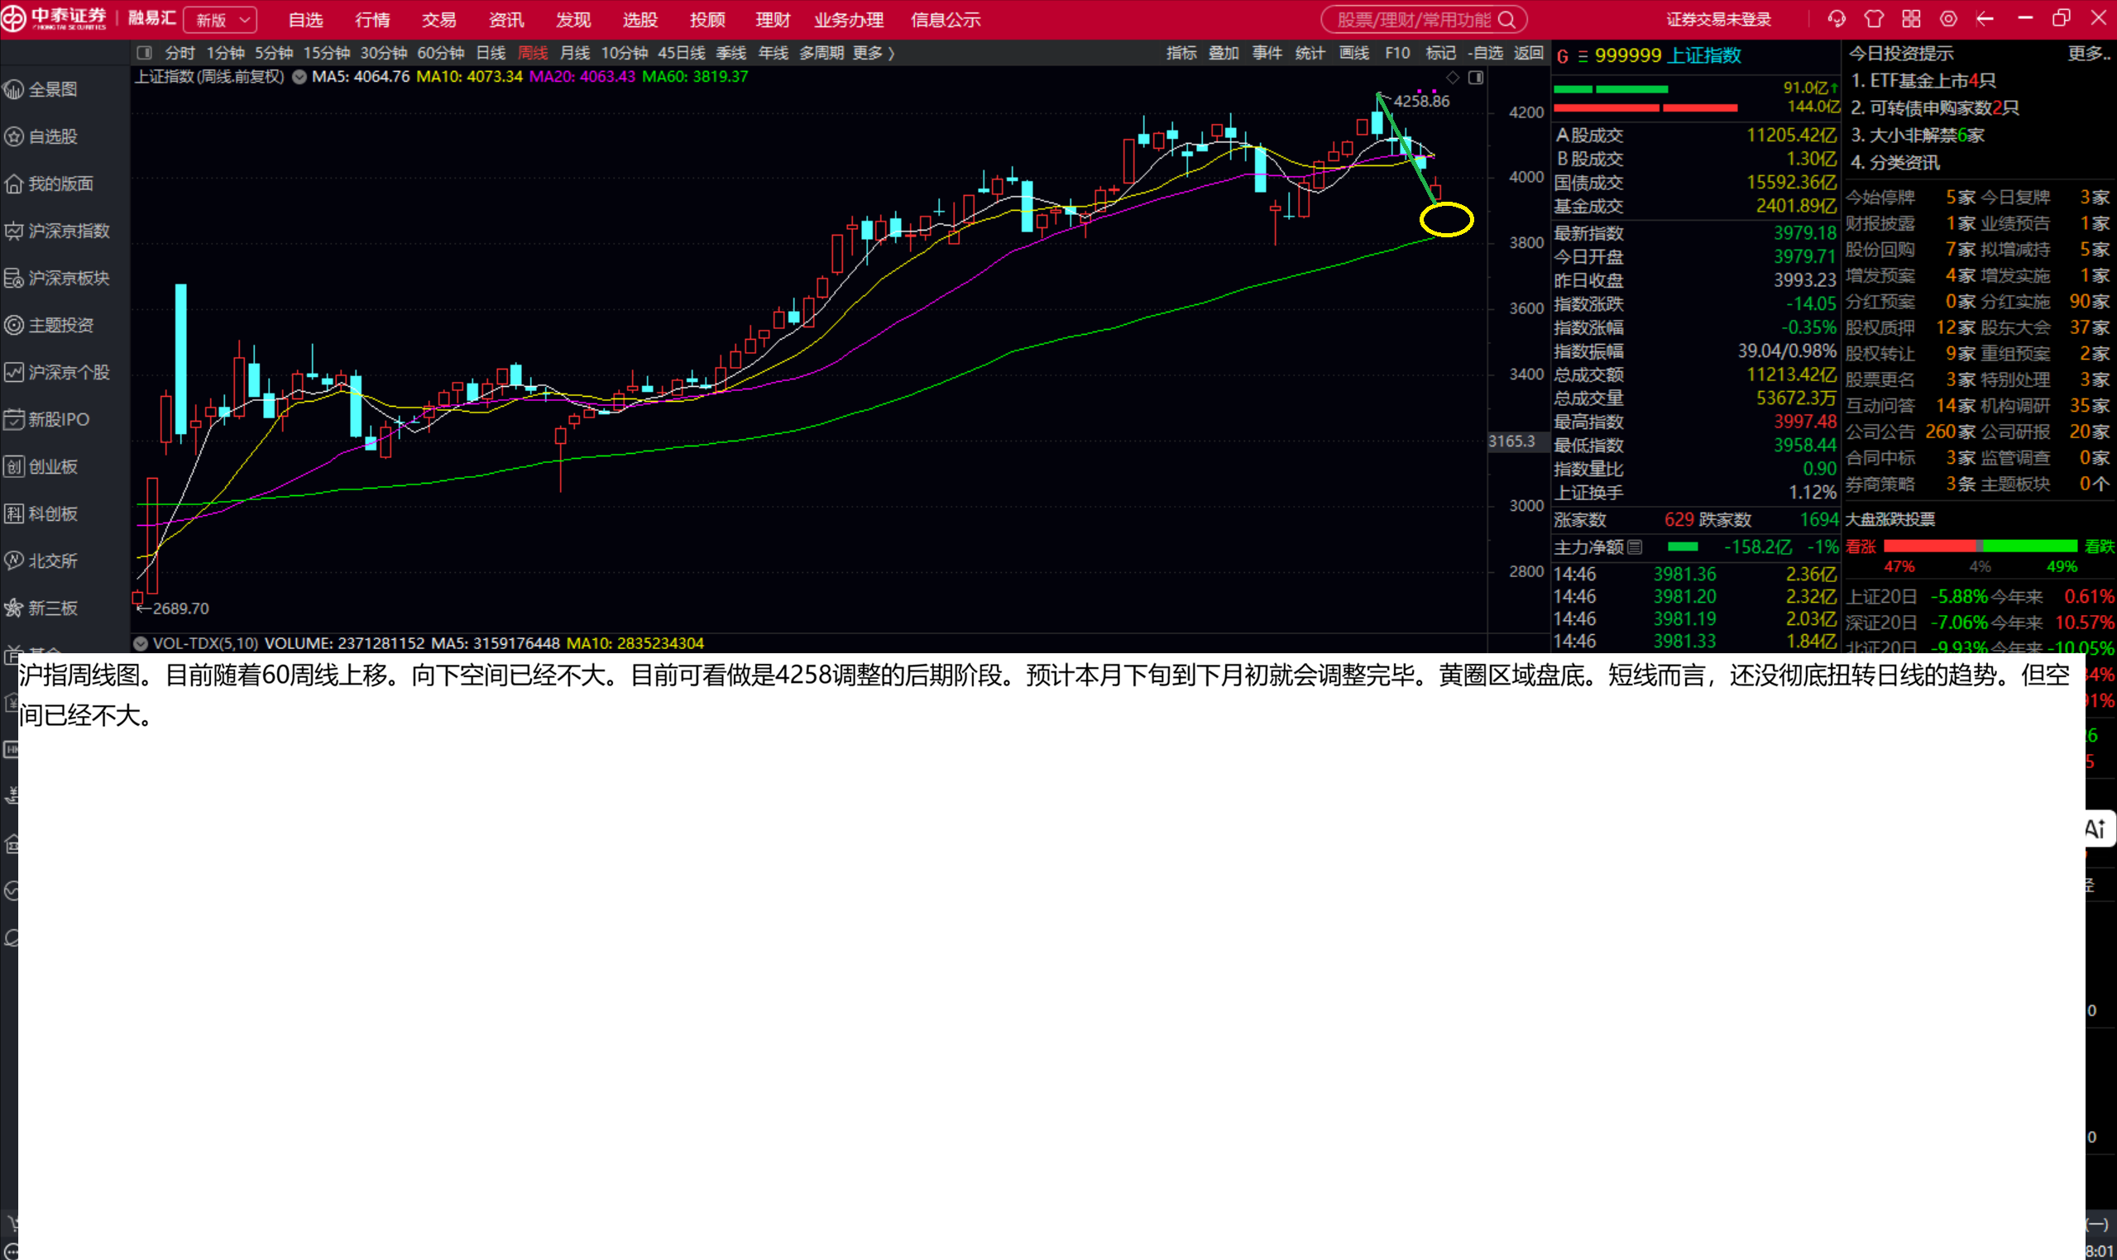Open the skin theme shirt icon
Image resolution: width=2117 pixels, height=1260 pixels.
(1874, 19)
